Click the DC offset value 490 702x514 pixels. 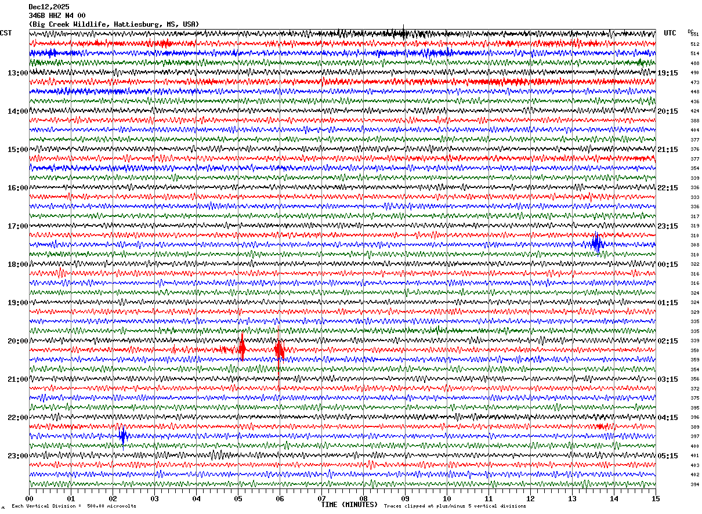click(694, 73)
